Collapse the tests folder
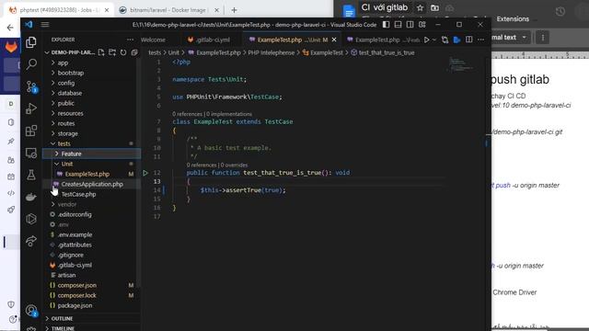 point(64,143)
